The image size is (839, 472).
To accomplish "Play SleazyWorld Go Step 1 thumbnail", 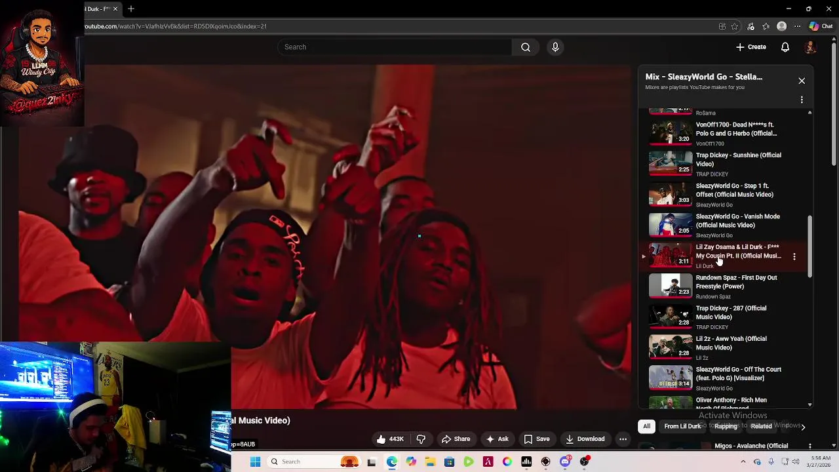I will 671,194.
